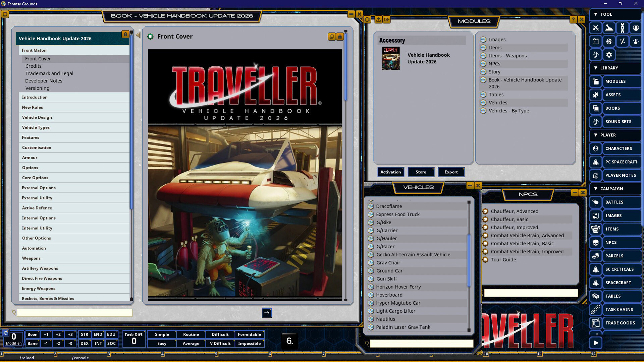Open the music notes tool icon
Screen dimensions: 644x362
tap(596, 55)
